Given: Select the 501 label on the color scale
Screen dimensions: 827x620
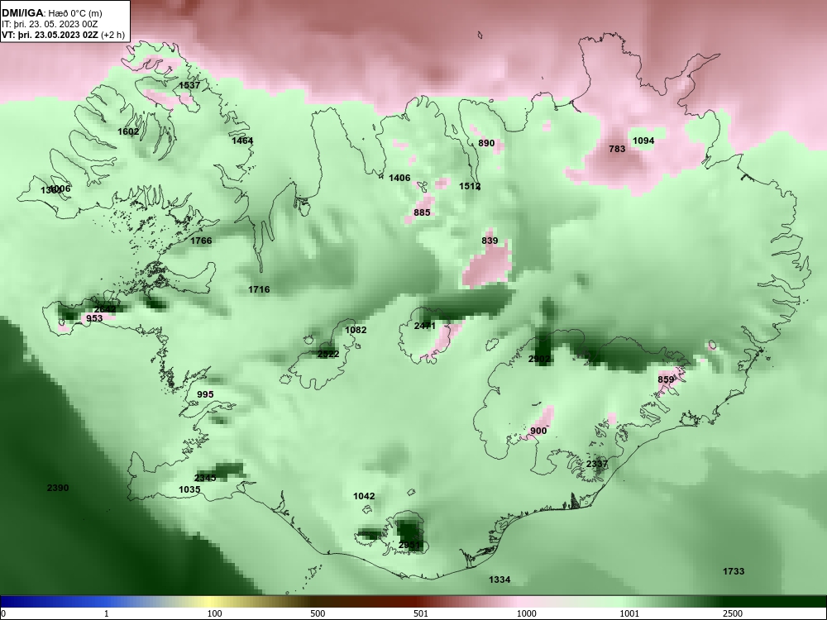Looking at the screenshot, I should [x=420, y=613].
